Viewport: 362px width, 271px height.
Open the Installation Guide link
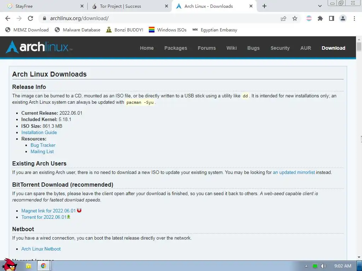point(39,133)
